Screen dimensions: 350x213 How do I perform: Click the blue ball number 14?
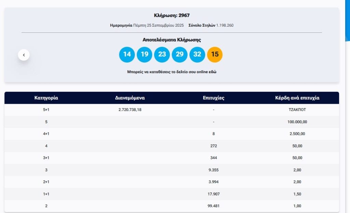127,54
